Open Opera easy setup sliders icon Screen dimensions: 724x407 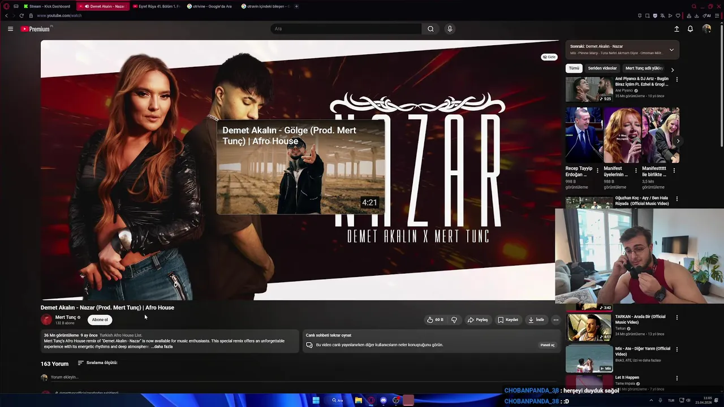pos(717,15)
